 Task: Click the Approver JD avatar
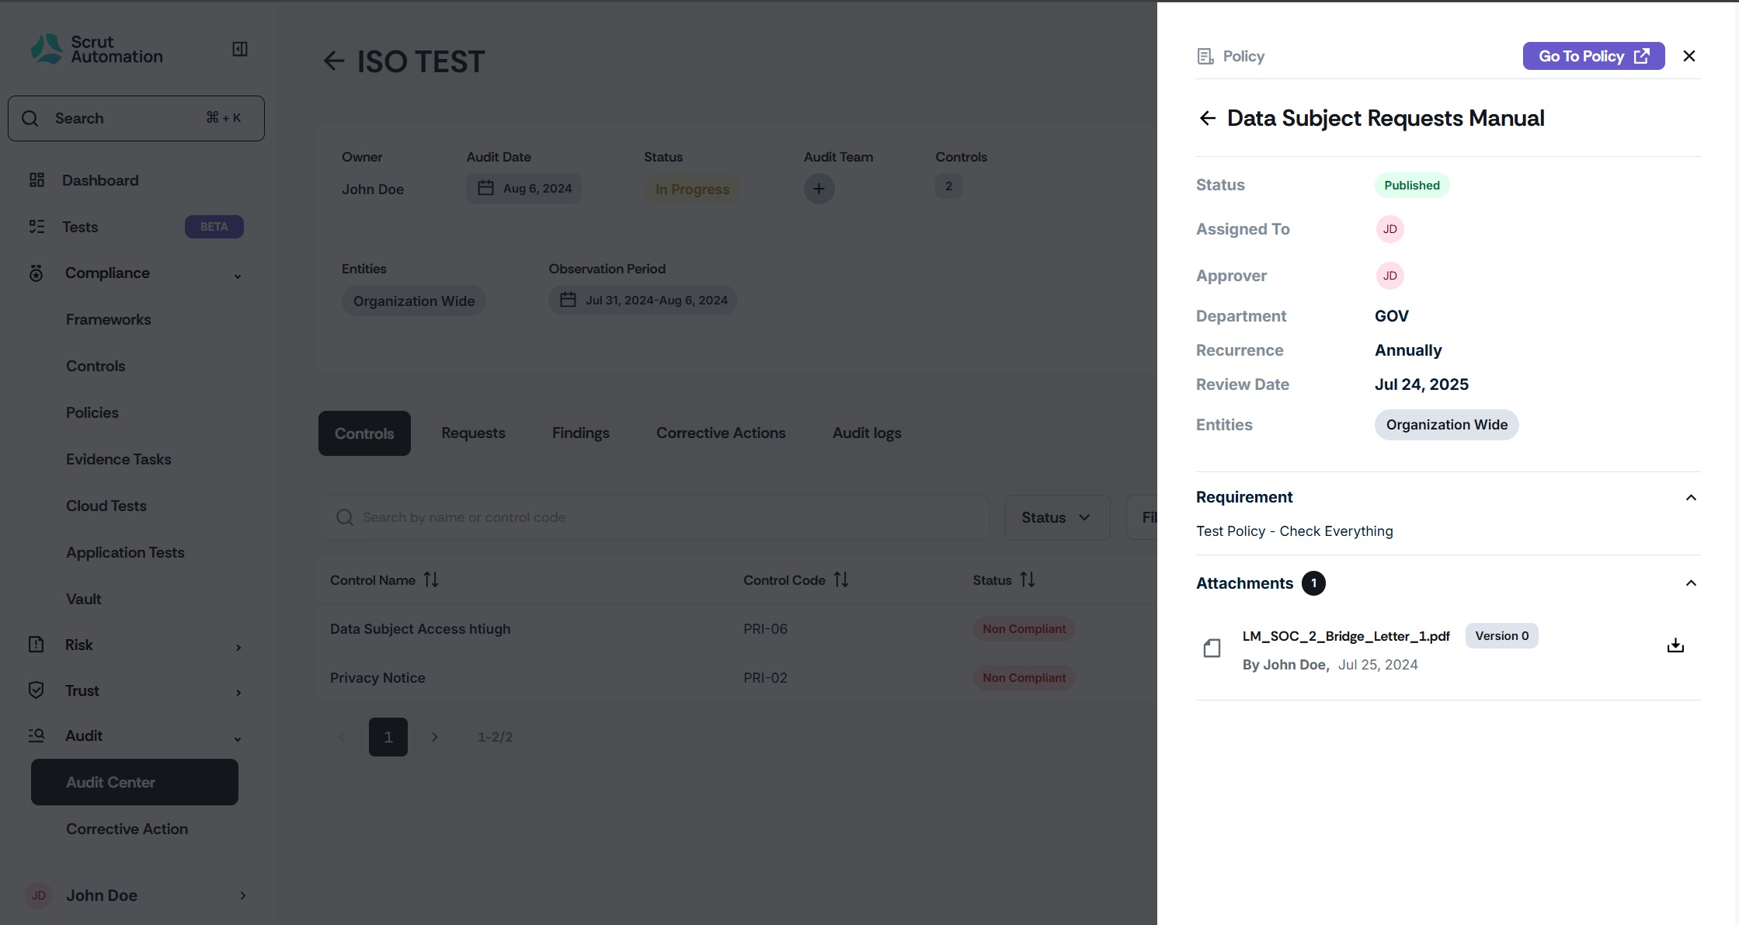pyautogui.click(x=1389, y=276)
